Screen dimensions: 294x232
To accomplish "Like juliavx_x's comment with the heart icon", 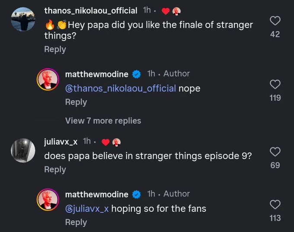I will (x=275, y=152).
